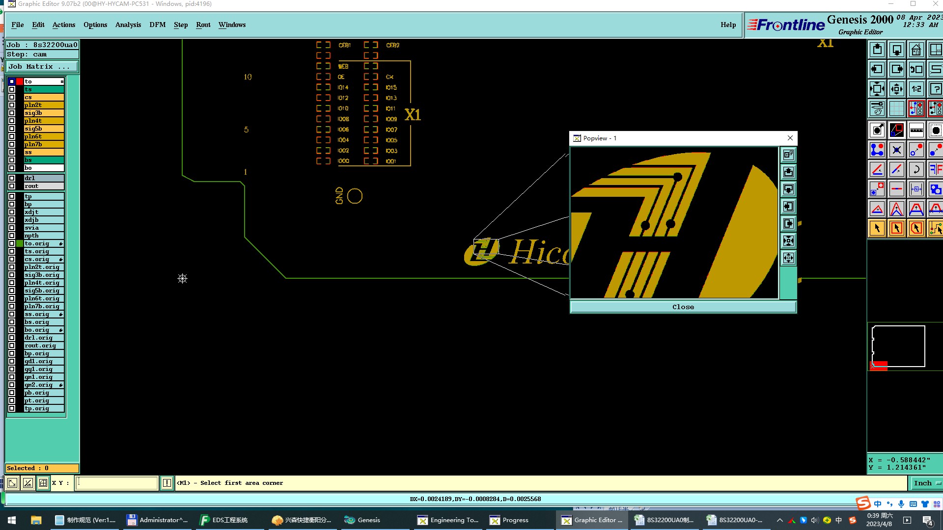Toggle display checkbox for layer ts

click(x=12, y=89)
